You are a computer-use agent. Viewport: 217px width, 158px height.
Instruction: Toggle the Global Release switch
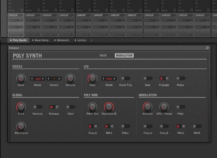click(54, 107)
